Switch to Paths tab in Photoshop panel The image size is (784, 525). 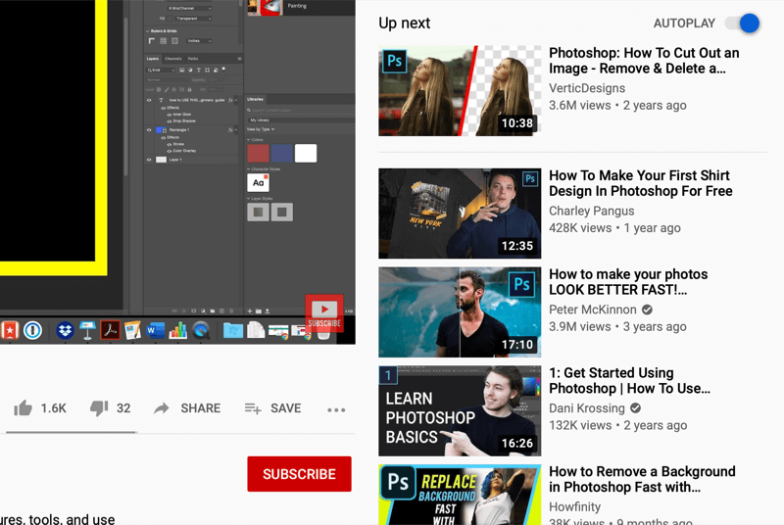(193, 59)
